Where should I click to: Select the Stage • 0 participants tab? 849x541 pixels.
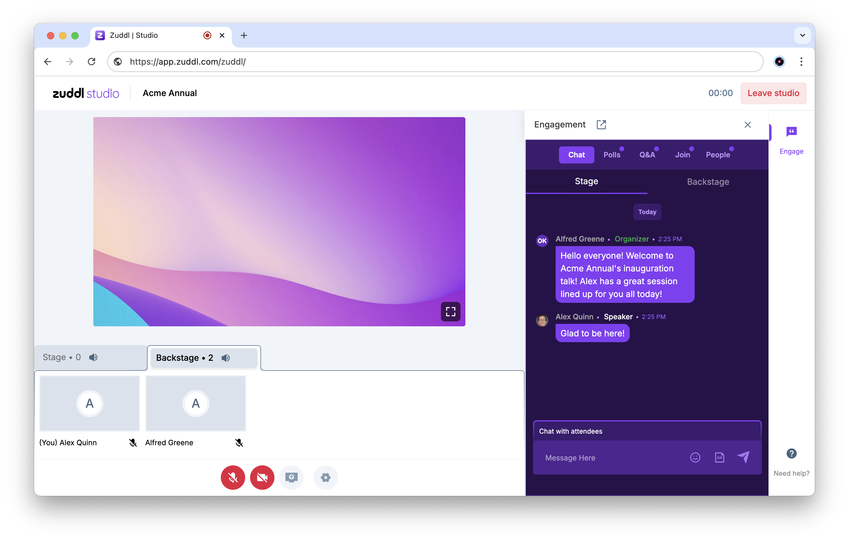[90, 358]
